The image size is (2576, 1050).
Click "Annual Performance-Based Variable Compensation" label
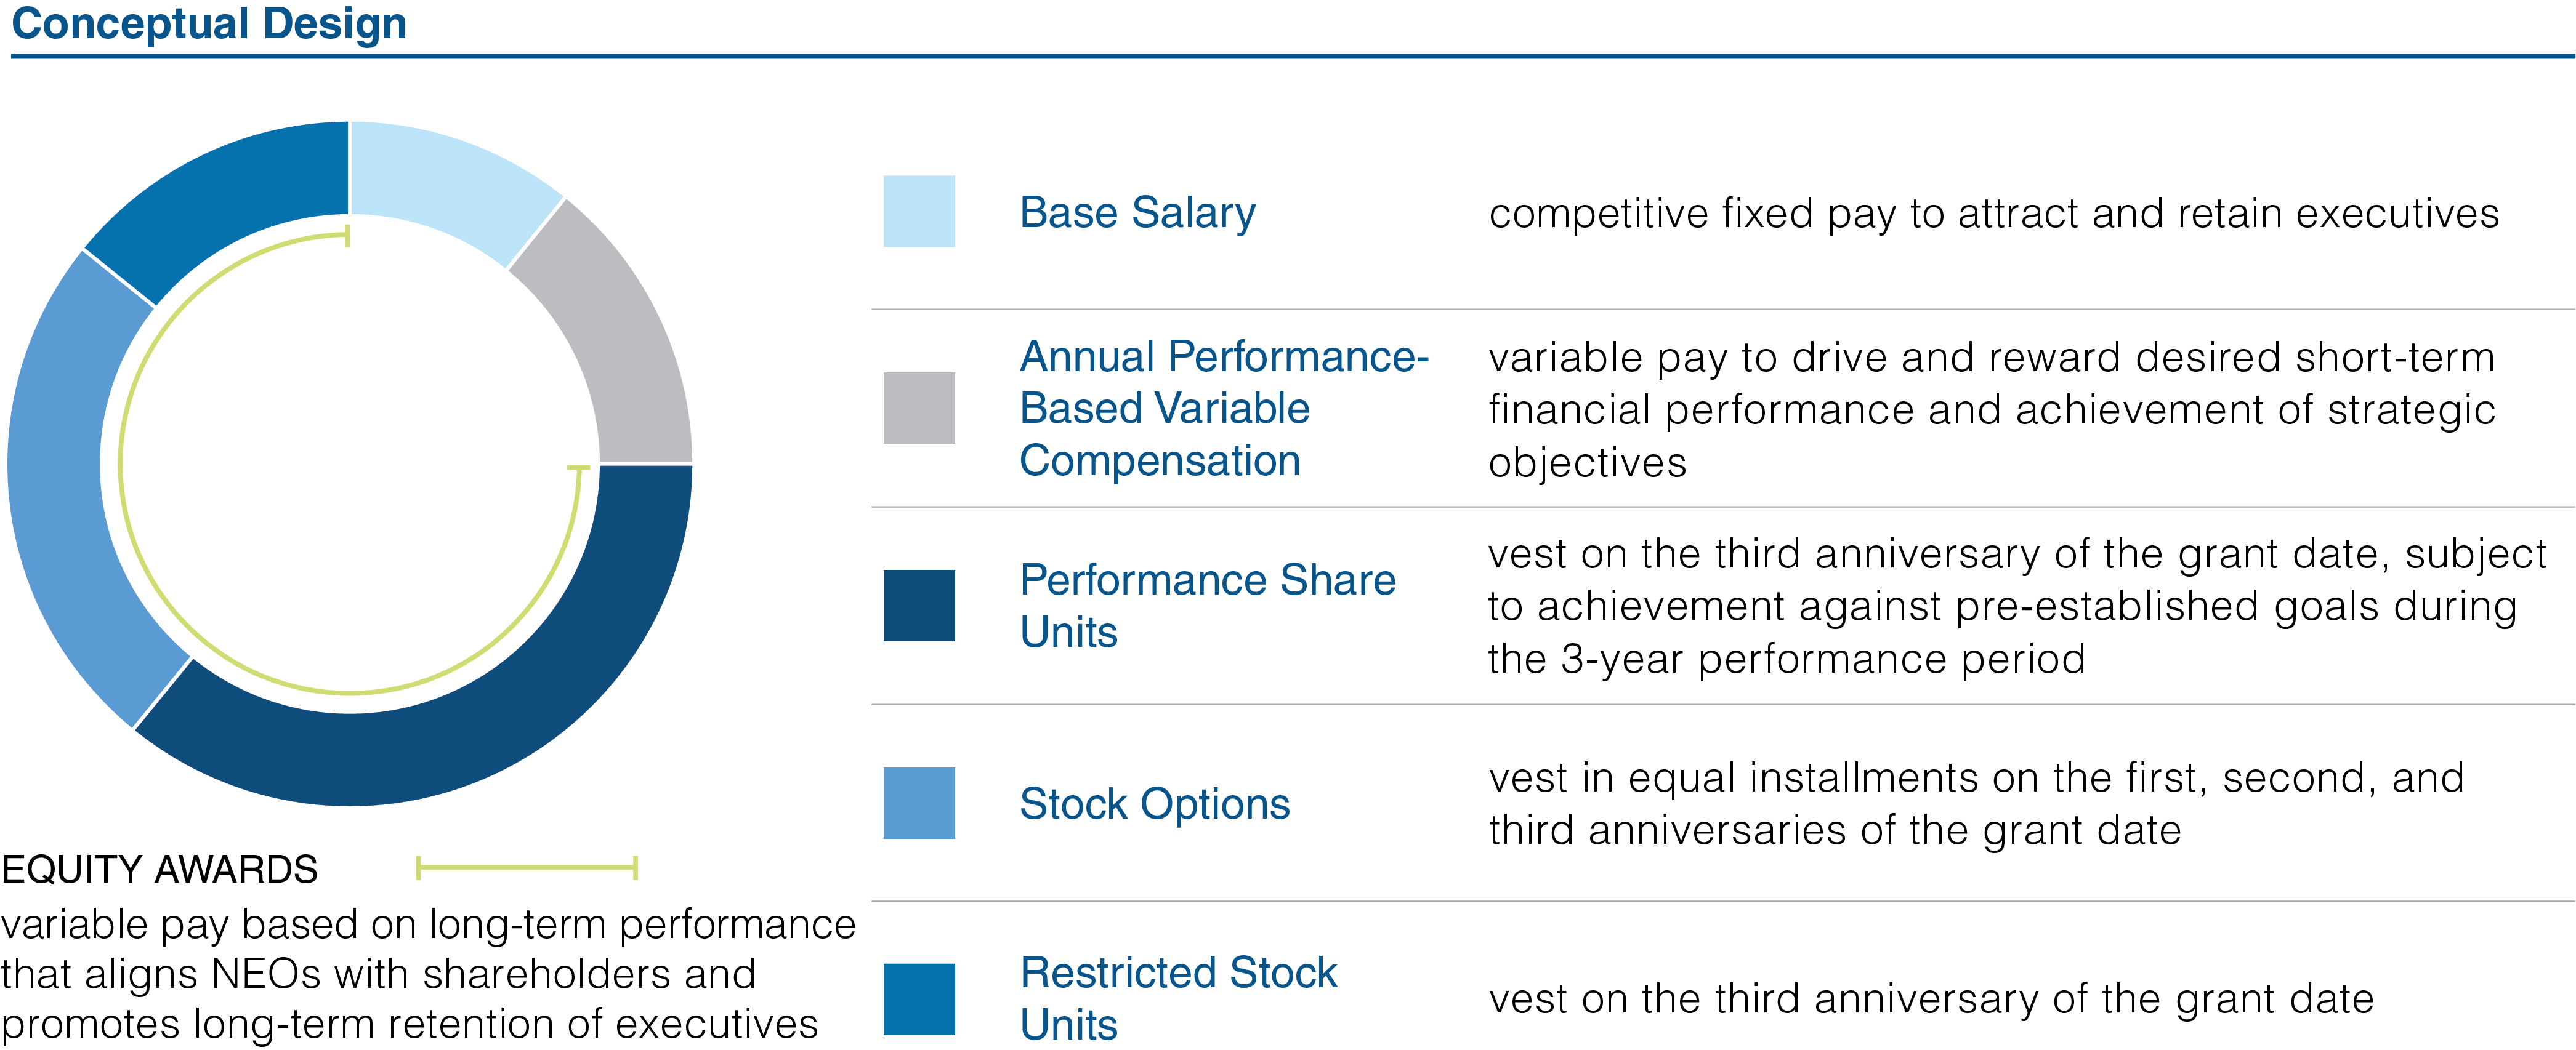tap(1223, 409)
